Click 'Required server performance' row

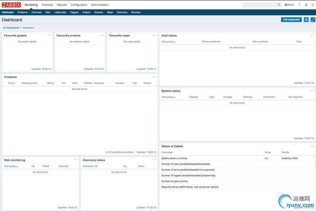coord(237,187)
